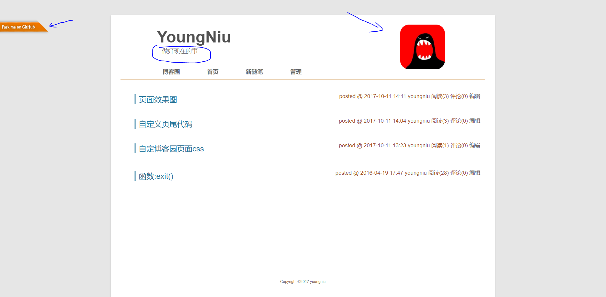
Task: Click 阅读(3) on 自定义页尾代码 row
Action: click(440, 121)
